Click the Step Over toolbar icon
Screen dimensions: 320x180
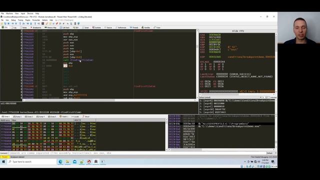click(x=23, y=23)
